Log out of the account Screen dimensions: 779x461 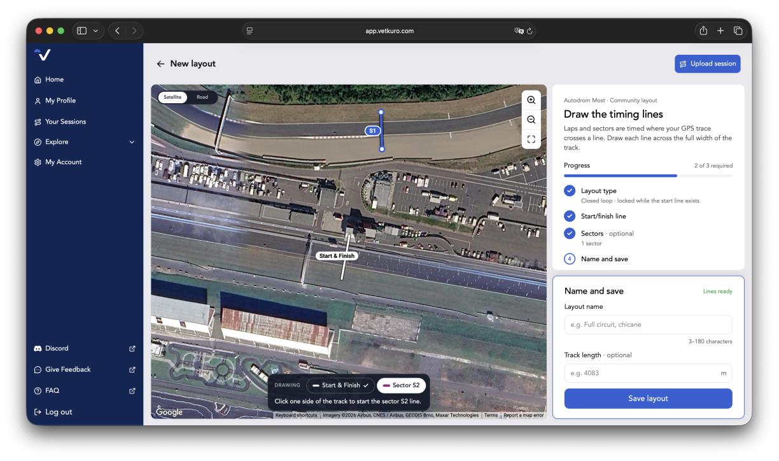pyautogui.click(x=53, y=412)
